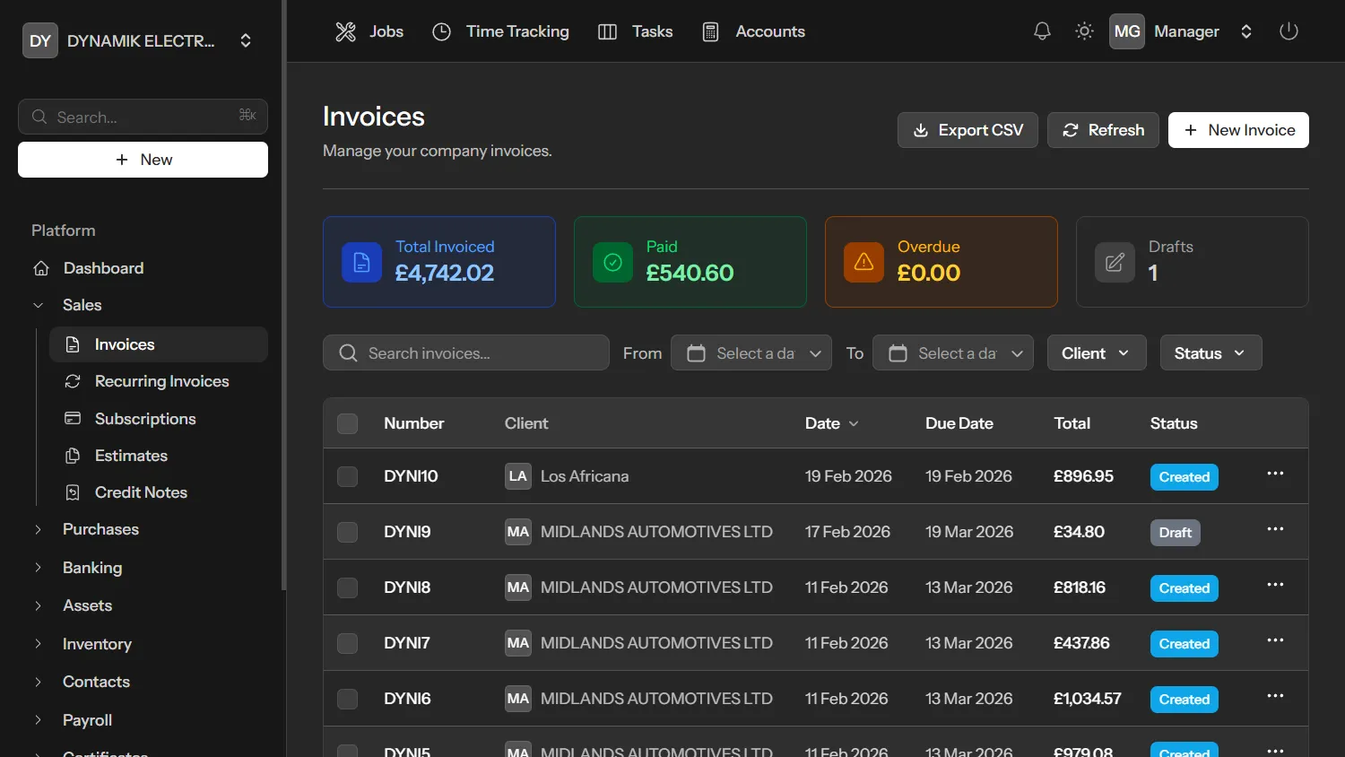Click the Refresh button
The height and width of the screenshot is (757, 1345).
point(1103,130)
